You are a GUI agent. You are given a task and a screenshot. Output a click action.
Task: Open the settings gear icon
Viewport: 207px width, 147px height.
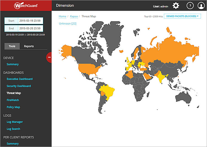176,5
